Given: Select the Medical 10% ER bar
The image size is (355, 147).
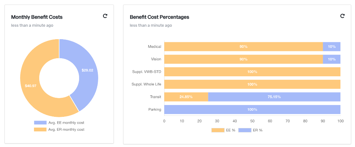Looking at the screenshot, I should tap(331, 47).
